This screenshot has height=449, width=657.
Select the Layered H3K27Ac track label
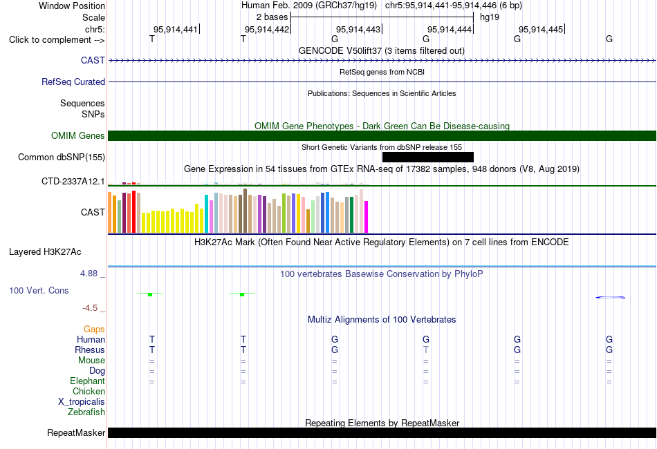[45, 252]
